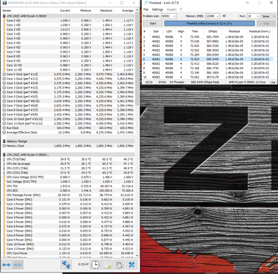Click the 0:33:47 elapsed time readout
The height and width of the screenshot is (274, 278).
click(x=83, y=264)
